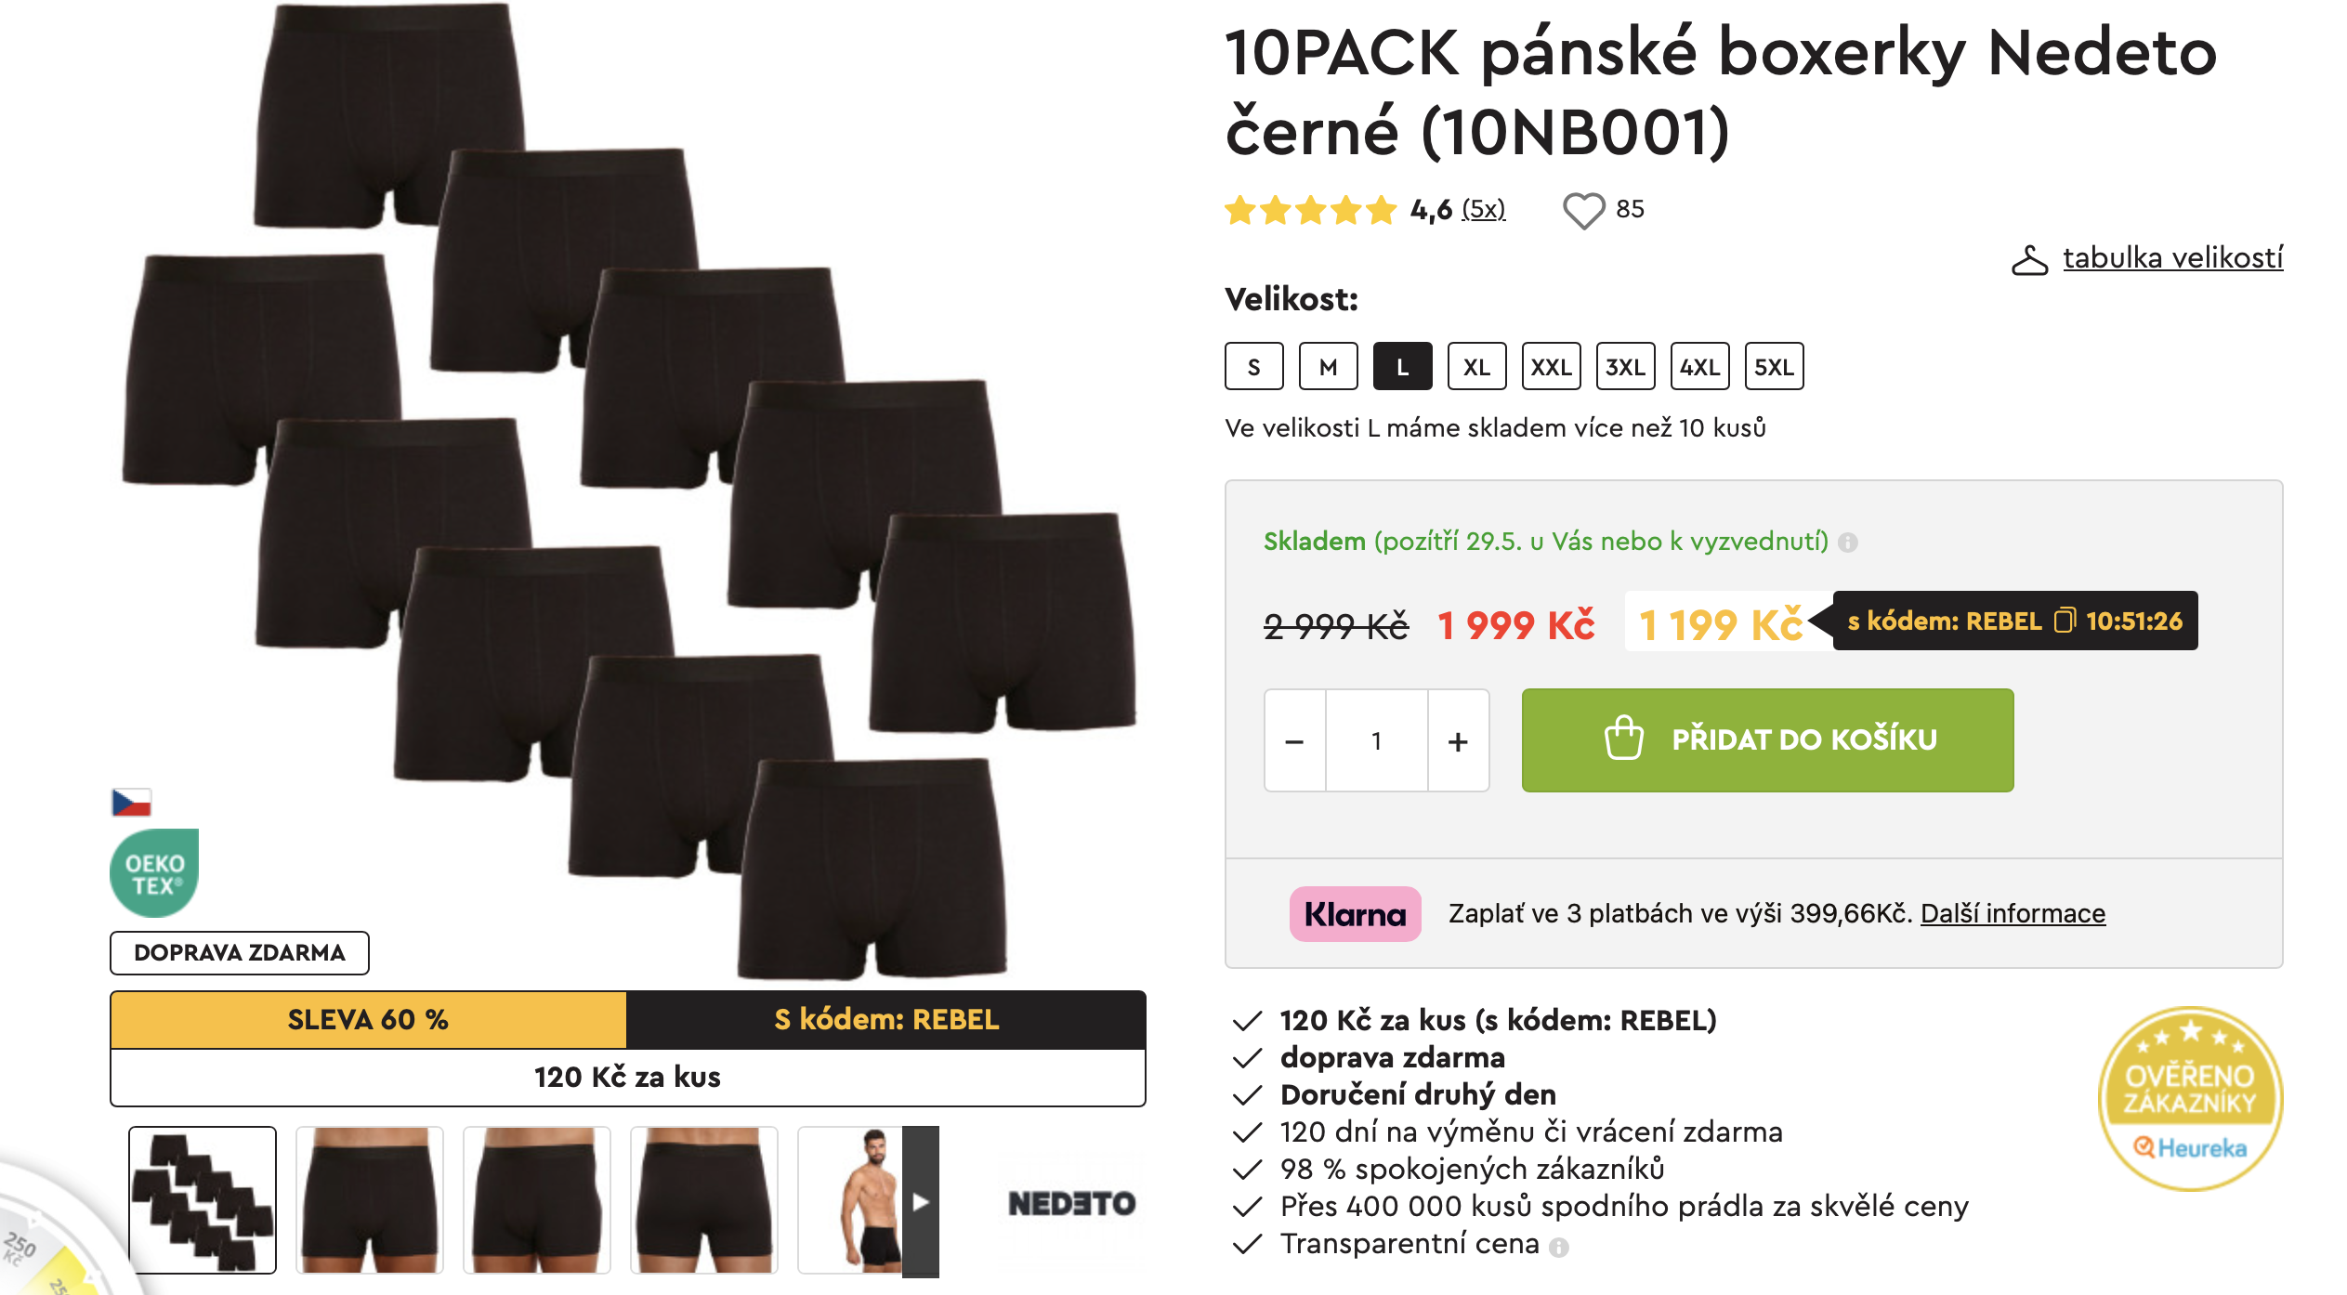Copy the REBEL discount code icon
Screen dimensions: 2347x1295
[2064, 621]
